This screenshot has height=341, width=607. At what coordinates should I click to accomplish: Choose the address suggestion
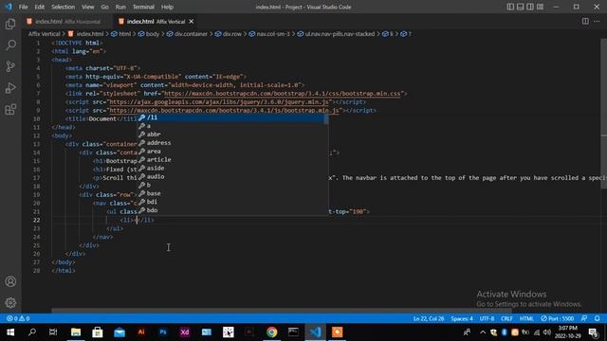point(233,143)
